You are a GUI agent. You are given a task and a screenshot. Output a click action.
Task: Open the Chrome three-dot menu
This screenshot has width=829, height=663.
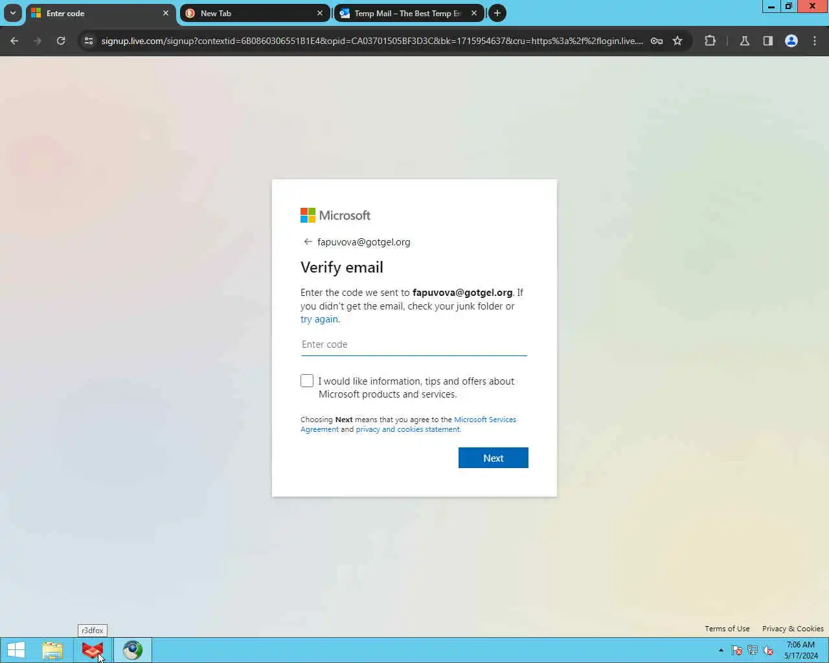[815, 41]
